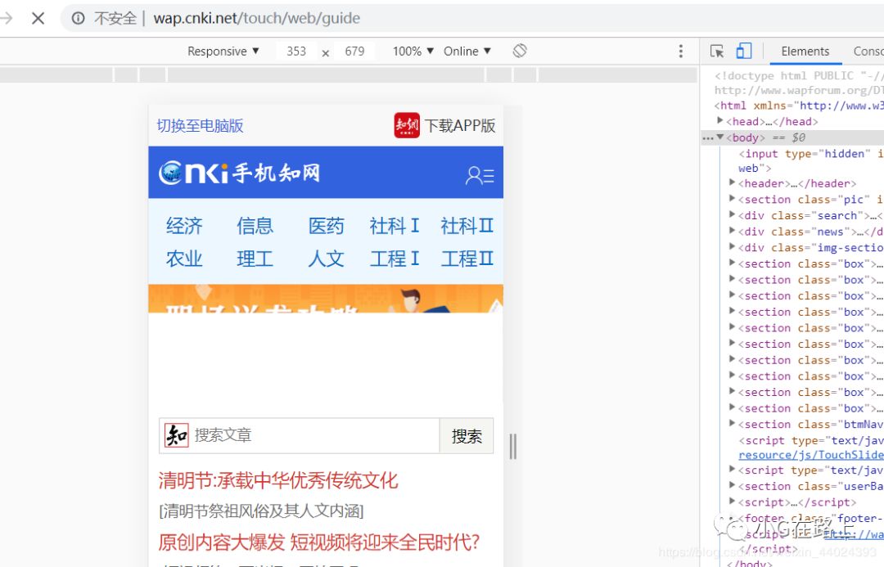Click the browser forward arrow
884x567 pixels.
coord(7,19)
